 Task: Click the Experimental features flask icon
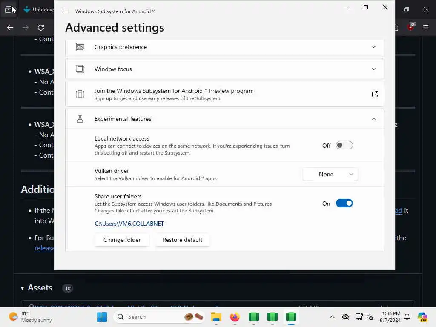(80, 119)
